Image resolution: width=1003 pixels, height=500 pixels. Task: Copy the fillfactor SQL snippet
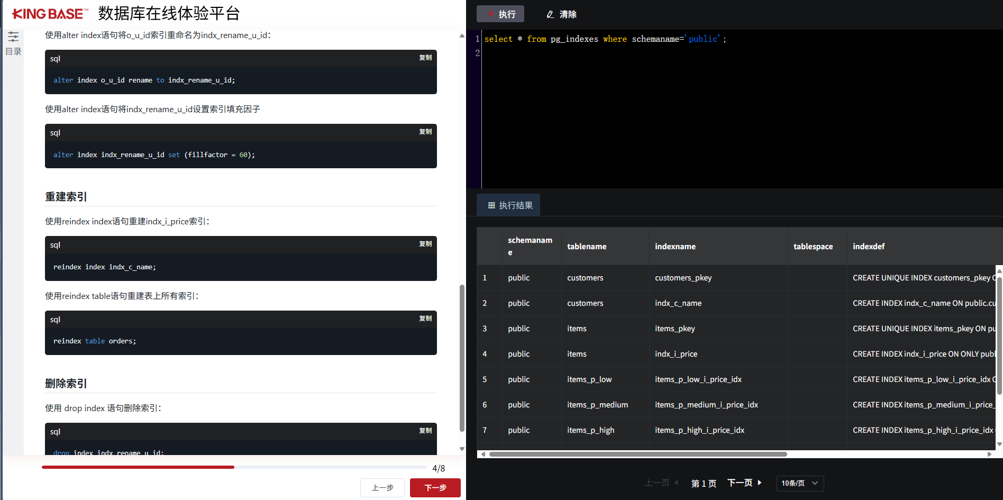(x=425, y=132)
